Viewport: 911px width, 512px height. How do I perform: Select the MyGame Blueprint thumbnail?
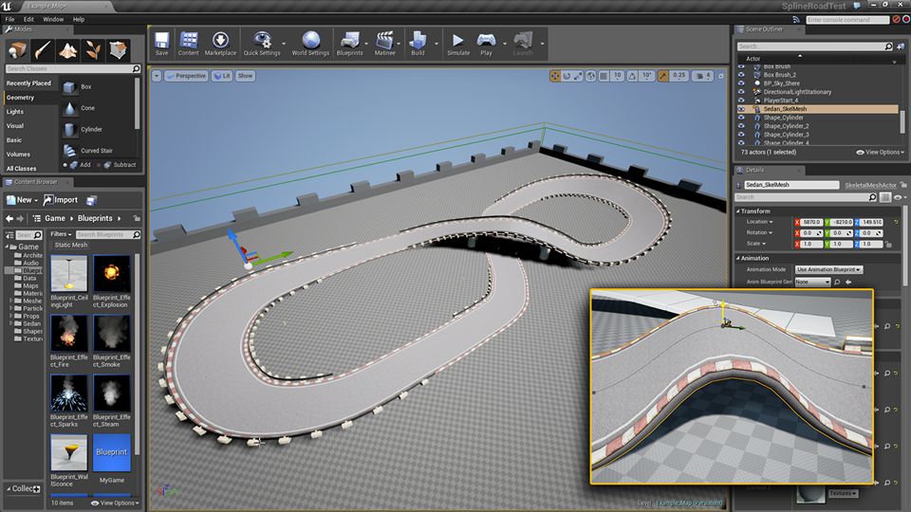point(112,453)
